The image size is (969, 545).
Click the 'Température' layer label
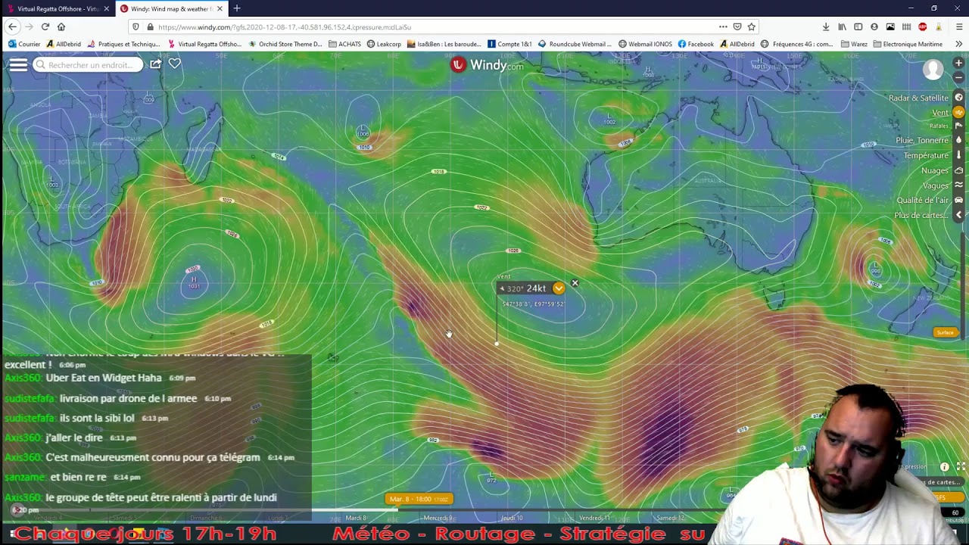click(x=926, y=155)
